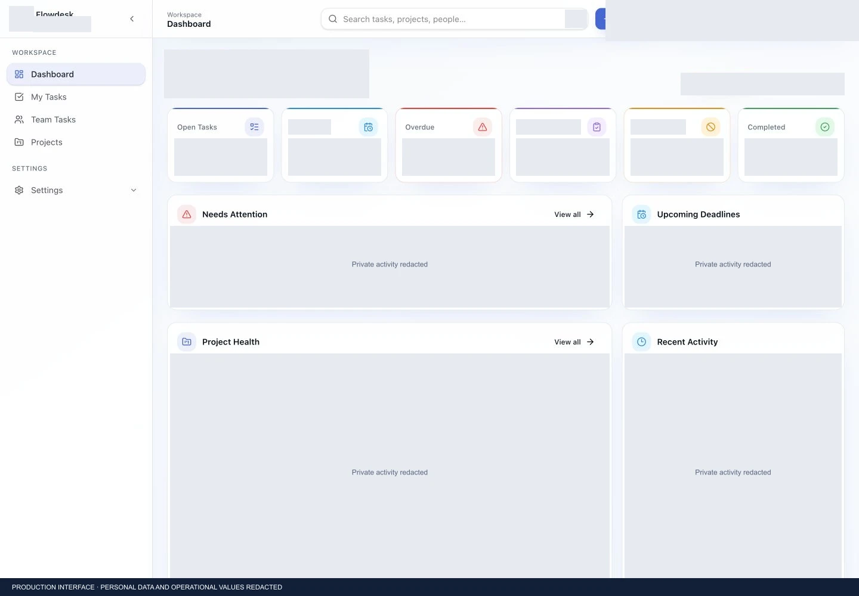Screen dimensions: 859x596
Task: Open View all in Needs Attention
Action: [574, 215]
